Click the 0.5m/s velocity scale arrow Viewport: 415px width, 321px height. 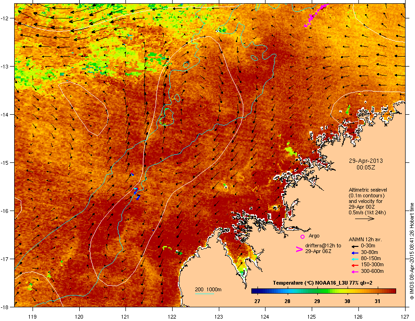(365, 219)
